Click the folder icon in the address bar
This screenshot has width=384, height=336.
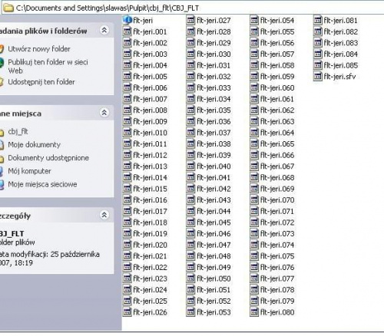8,8
